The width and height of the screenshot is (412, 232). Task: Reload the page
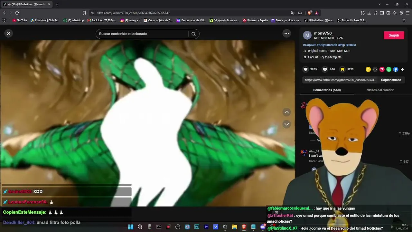click(x=17, y=13)
